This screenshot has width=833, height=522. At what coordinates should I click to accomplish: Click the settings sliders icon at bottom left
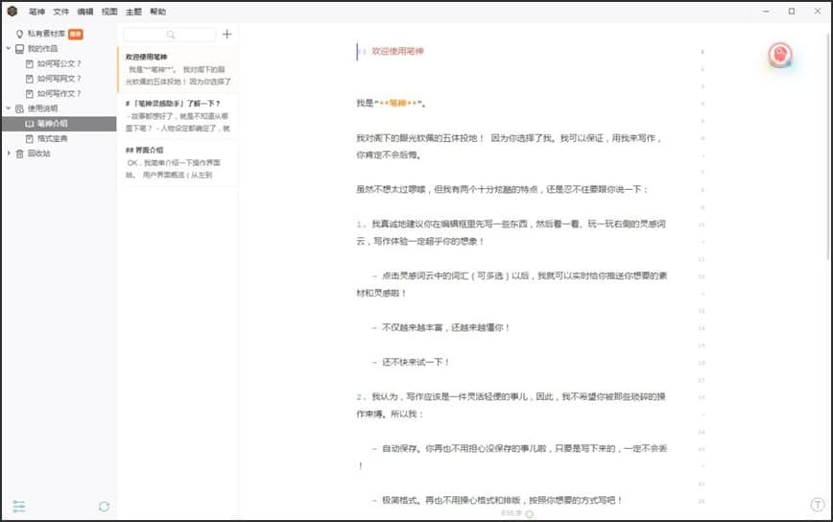(19, 507)
